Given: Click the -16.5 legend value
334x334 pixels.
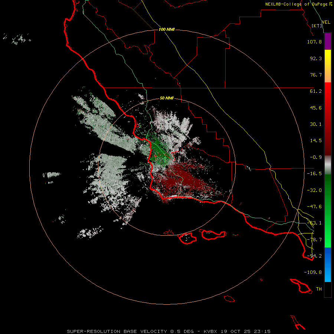Looking at the screenshot, I should click(x=314, y=174).
